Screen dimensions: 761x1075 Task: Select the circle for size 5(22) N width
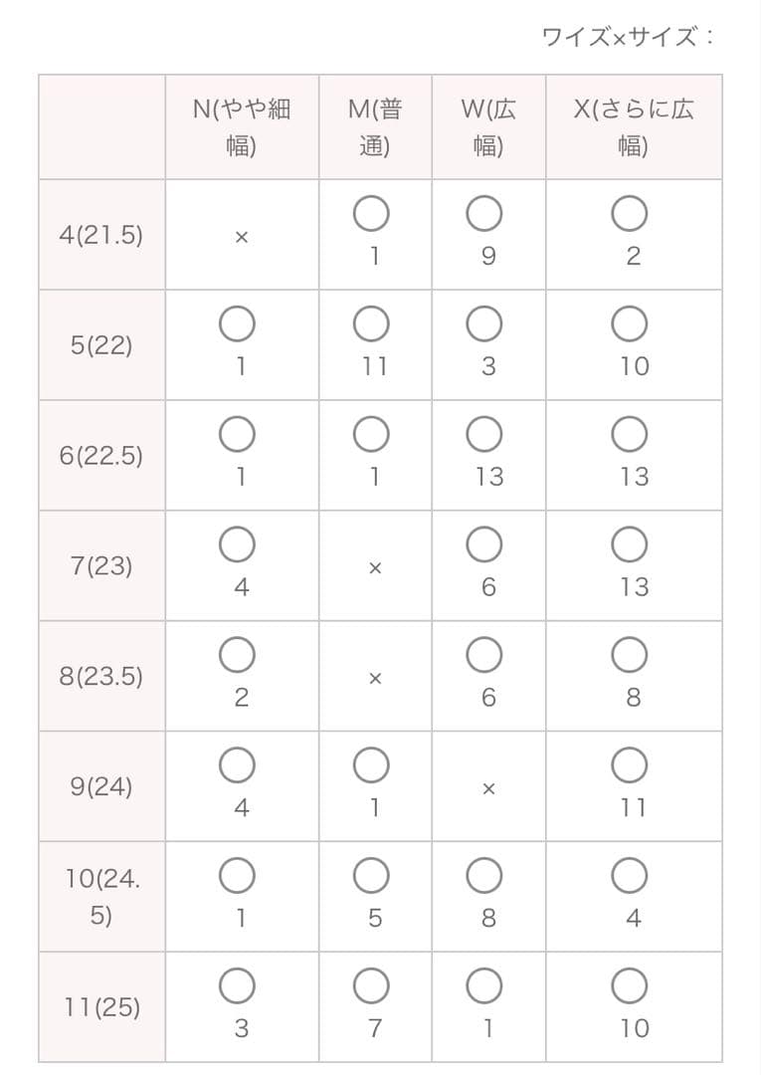click(237, 324)
